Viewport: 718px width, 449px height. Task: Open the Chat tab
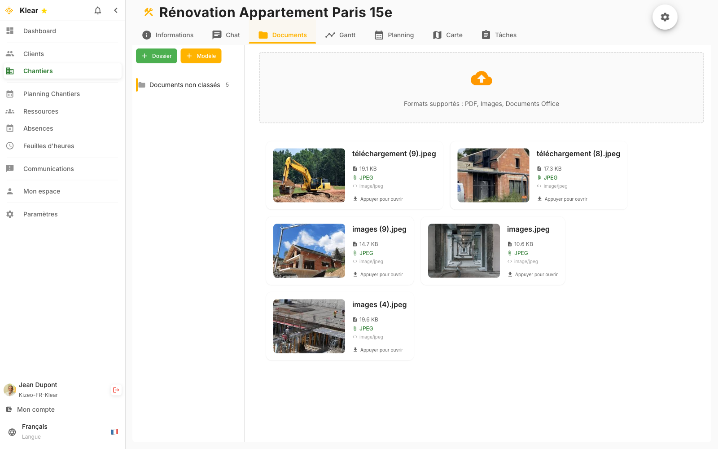coord(226,35)
